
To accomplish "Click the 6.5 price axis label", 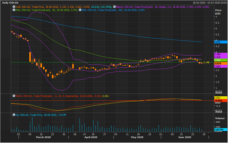I will coord(217,23).
